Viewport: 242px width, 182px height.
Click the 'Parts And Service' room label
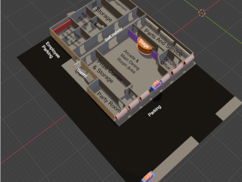pos(163,43)
